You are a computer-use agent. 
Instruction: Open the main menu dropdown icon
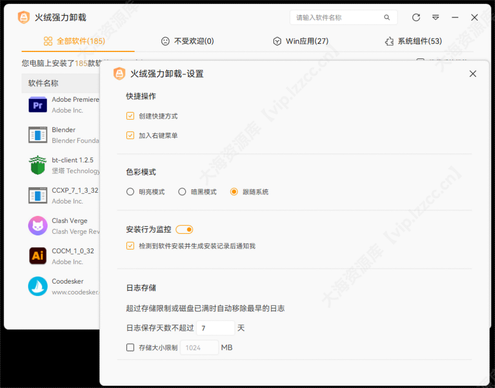pyautogui.click(x=436, y=17)
